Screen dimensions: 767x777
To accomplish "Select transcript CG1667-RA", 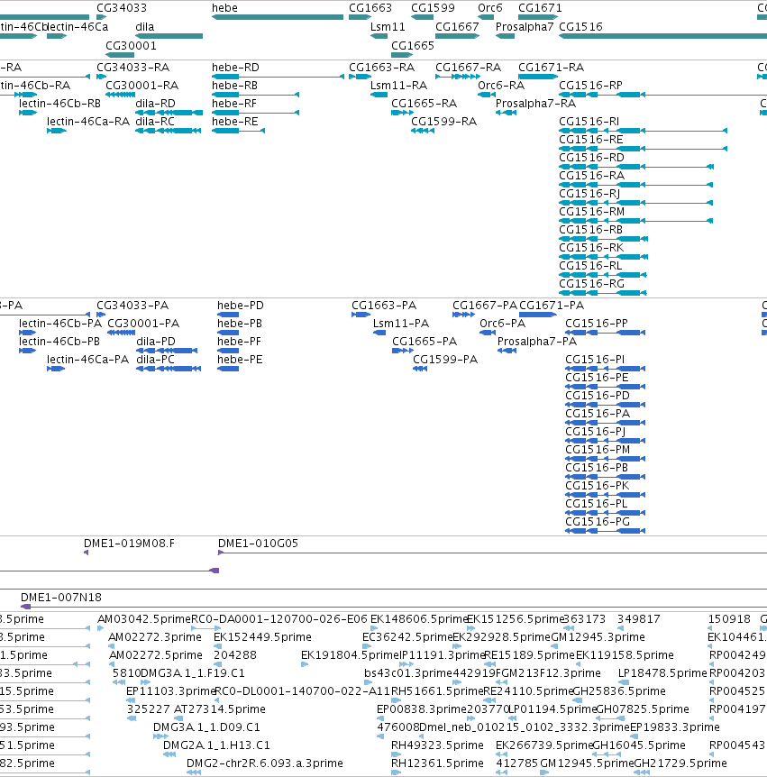I will (457, 77).
